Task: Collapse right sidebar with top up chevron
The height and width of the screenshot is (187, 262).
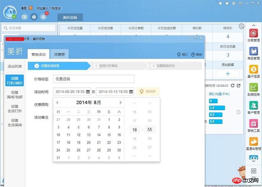Action: (253, 25)
